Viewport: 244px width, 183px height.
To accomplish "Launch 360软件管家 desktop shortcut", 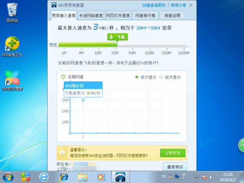I will (x=12, y=80).
